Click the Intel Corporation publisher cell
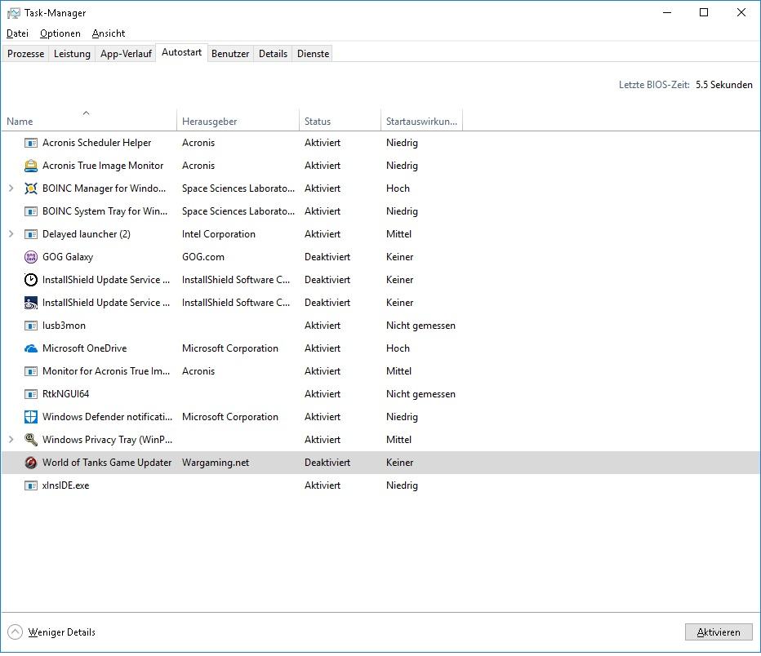Screen dimensions: 761x656 click(x=218, y=234)
